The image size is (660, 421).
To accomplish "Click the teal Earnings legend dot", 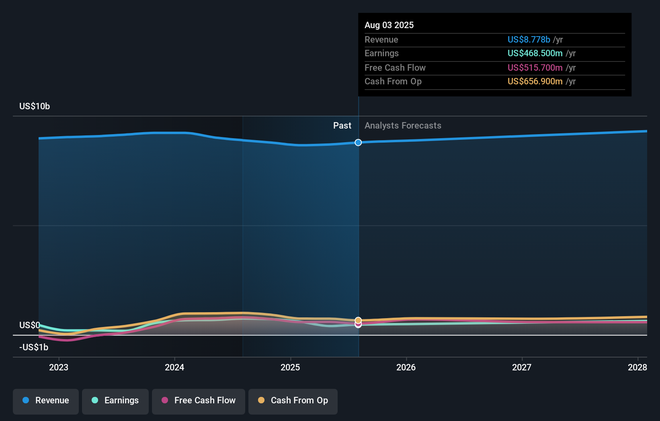I will (x=95, y=400).
